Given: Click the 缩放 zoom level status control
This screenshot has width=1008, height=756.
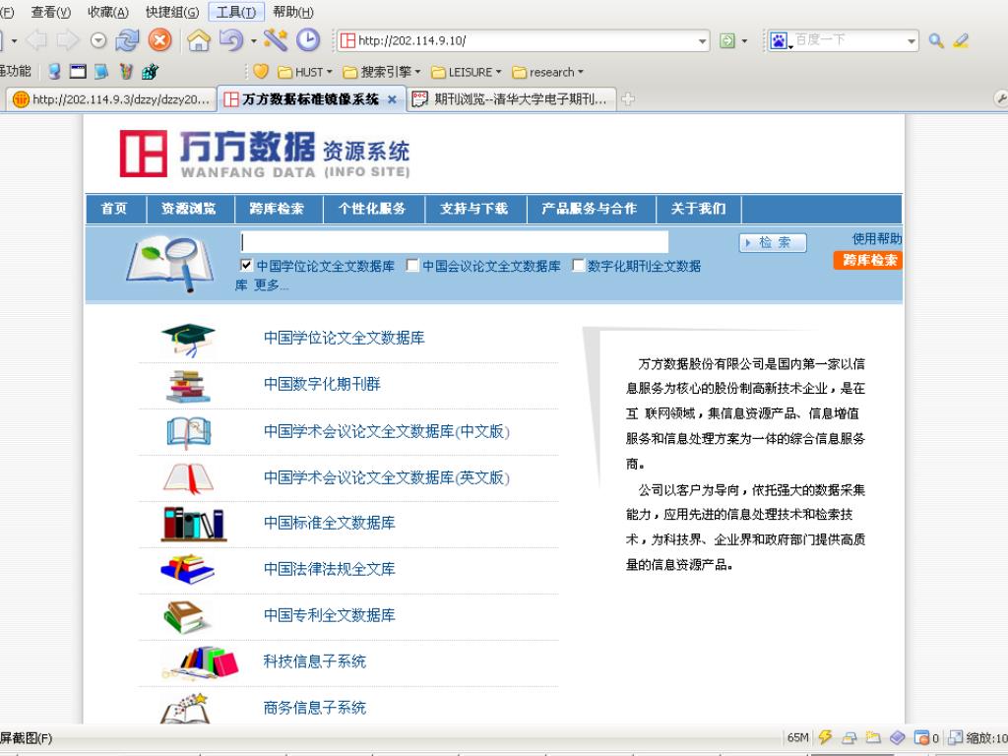Looking at the screenshot, I should [978, 737].
